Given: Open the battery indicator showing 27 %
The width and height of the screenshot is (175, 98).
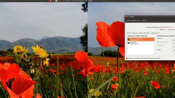Looking at the screenshot, I should point(63,1).
